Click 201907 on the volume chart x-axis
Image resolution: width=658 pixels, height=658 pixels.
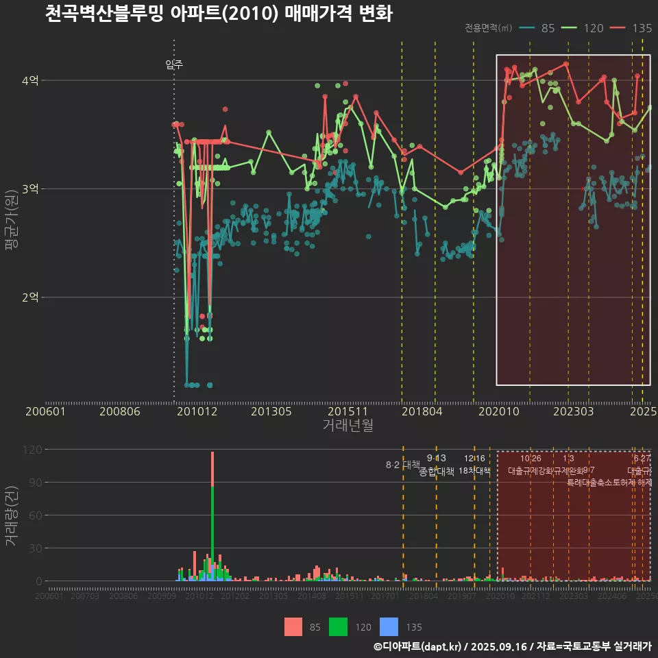[462, 596]
